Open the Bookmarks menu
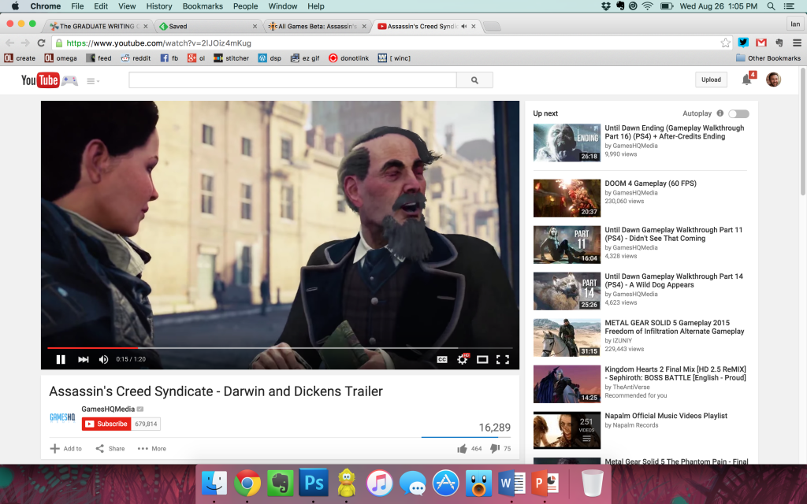The image size is (807, 504). pos(203,6)
